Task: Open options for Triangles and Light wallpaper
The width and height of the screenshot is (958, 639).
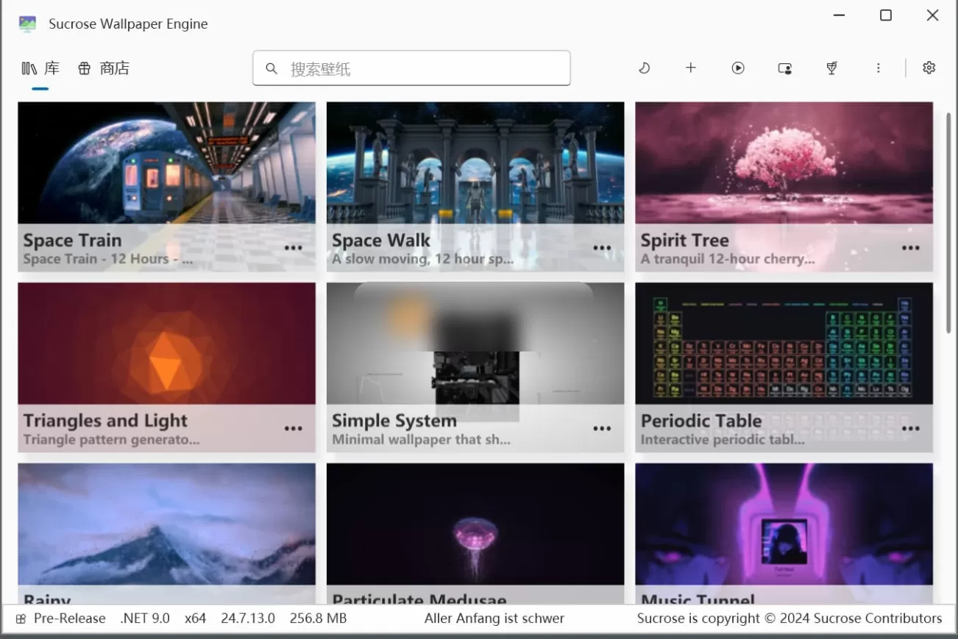Action: coord(293,429)
